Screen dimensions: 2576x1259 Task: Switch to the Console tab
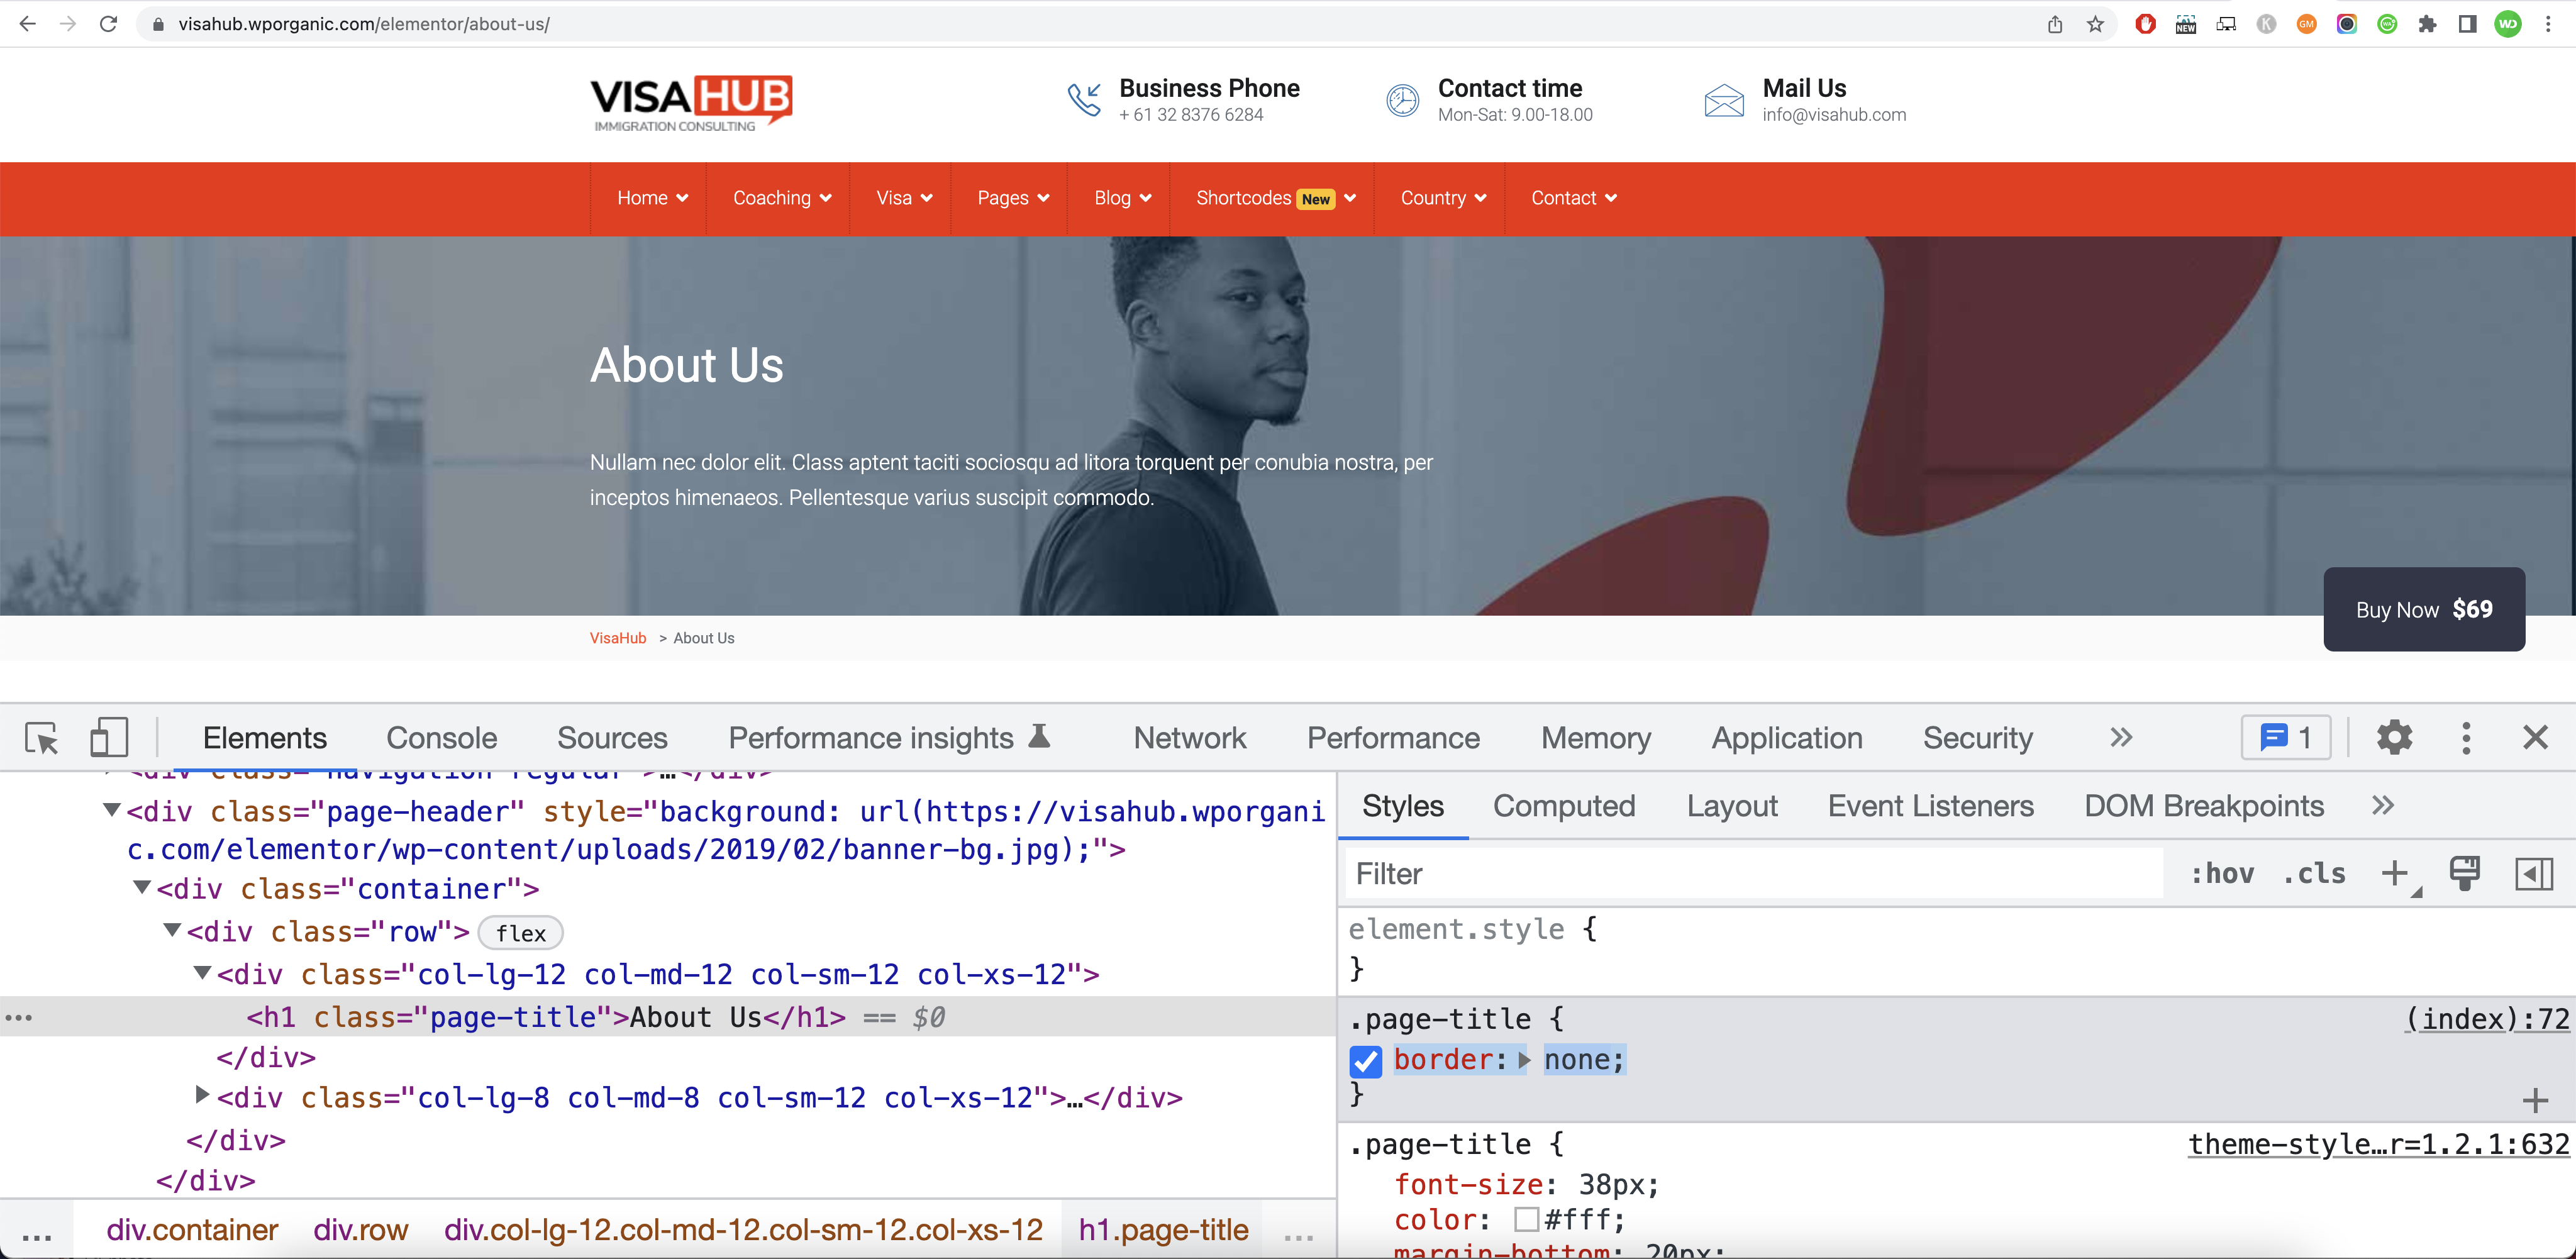[x=441, y=738]
